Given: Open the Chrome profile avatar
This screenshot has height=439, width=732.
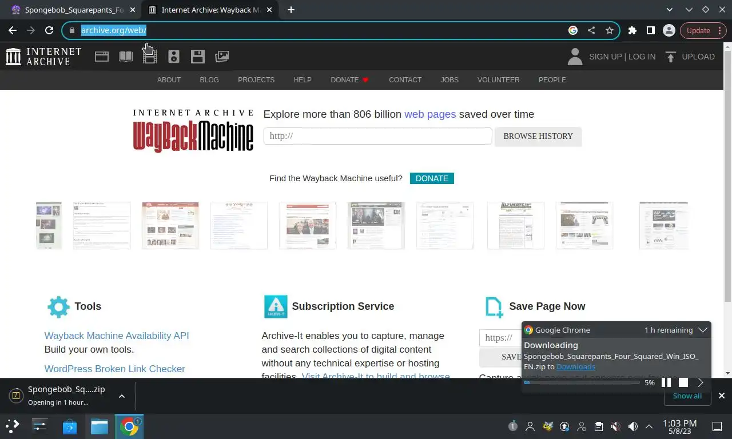Looking at the screenshot, I should [669, 30].
